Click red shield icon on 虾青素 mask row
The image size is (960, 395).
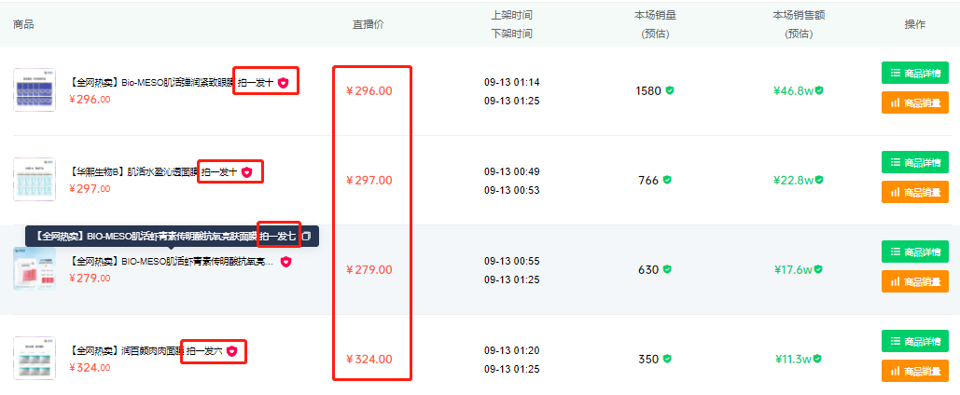click(285, 262)
